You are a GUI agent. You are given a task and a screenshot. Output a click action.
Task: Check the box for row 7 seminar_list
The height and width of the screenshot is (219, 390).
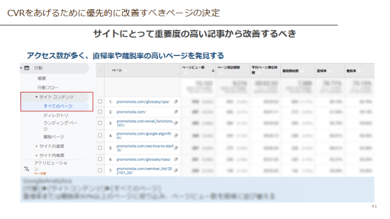(100, 170)
